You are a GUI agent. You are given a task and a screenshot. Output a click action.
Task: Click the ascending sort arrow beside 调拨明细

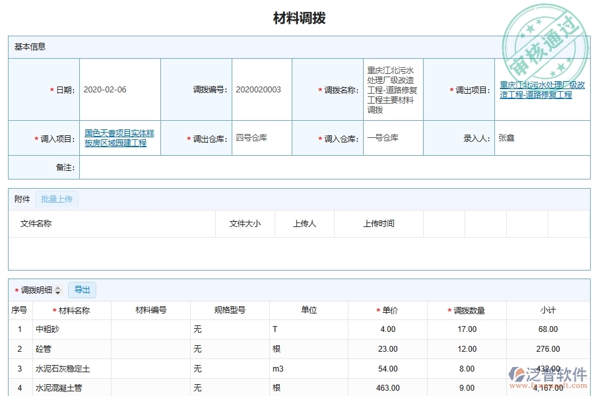pos(58,287)
